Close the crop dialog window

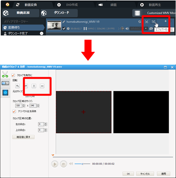172,67
